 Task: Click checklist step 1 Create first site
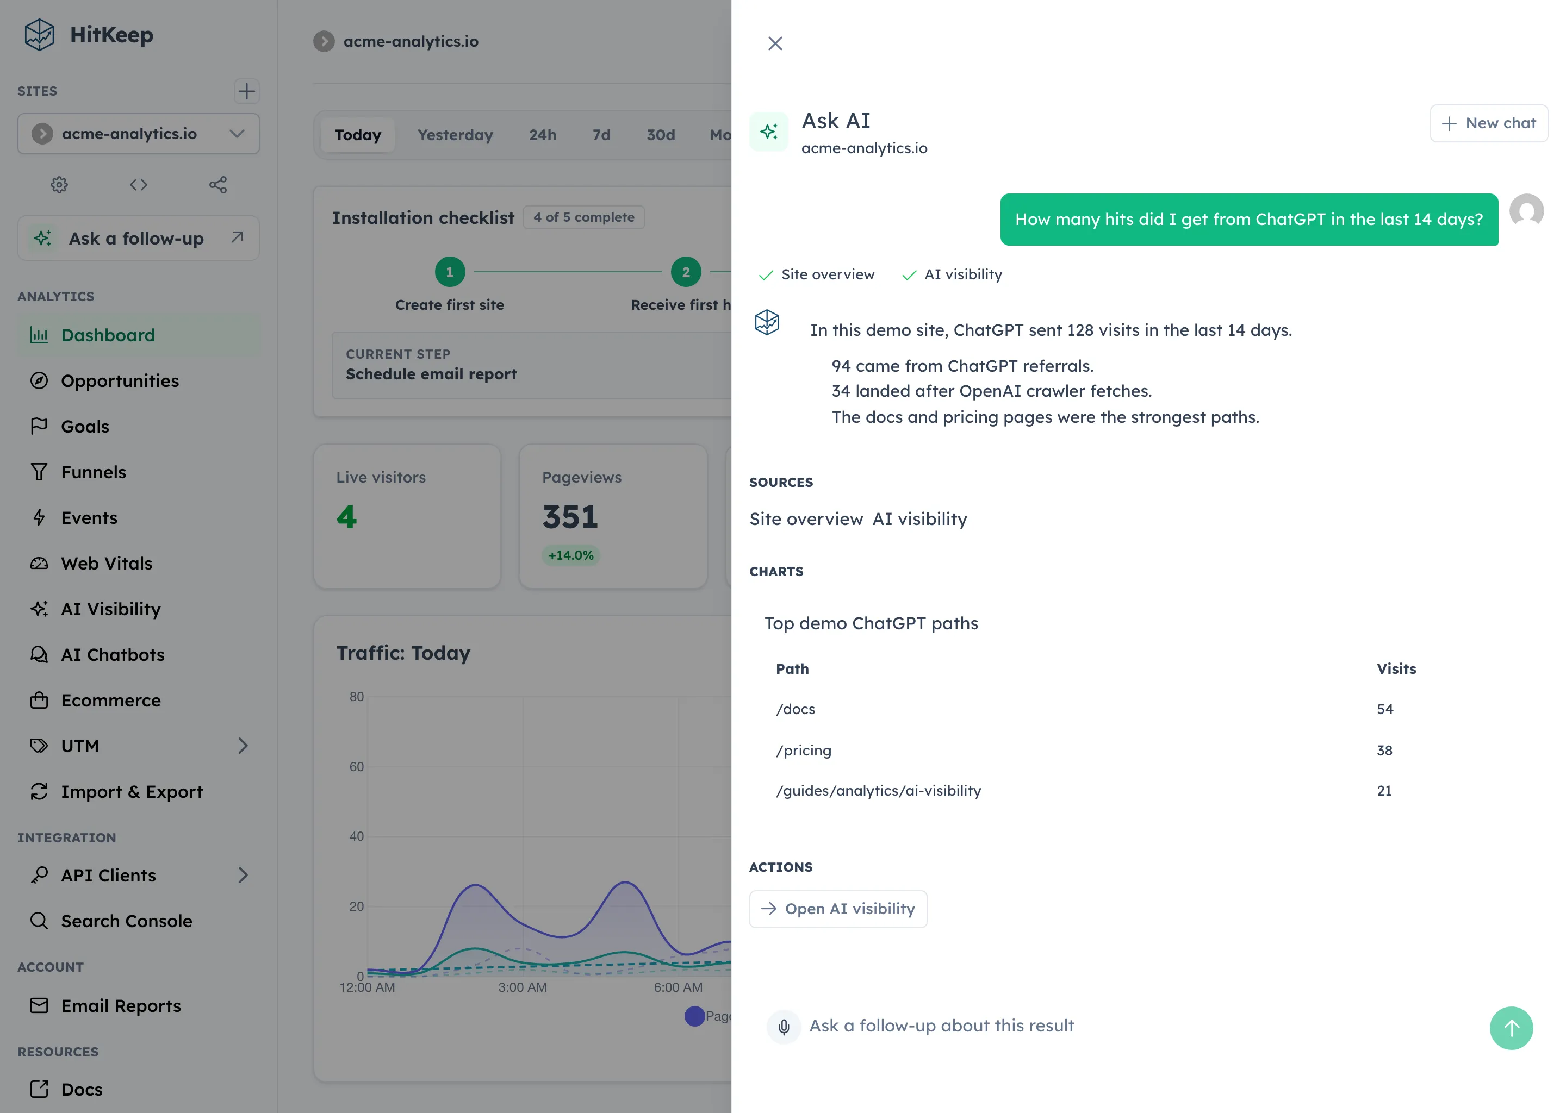[450, 284]
